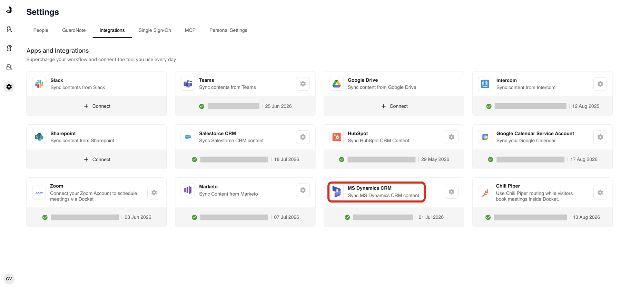Click the HubSpot date 29 May 2026
This screenshot has width=621, height=290.
[x=435, y=159]
